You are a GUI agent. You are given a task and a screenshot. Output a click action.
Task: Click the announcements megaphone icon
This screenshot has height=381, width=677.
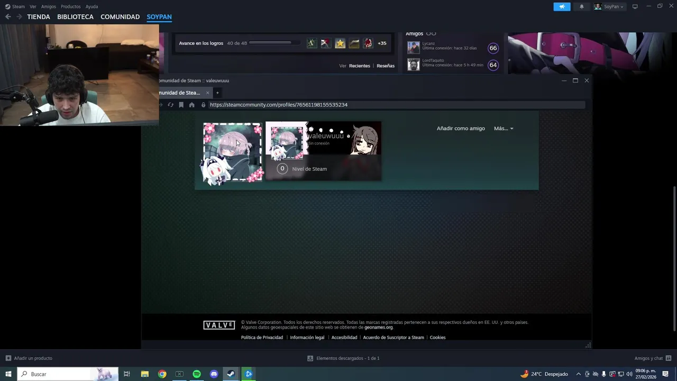point(562,6)
